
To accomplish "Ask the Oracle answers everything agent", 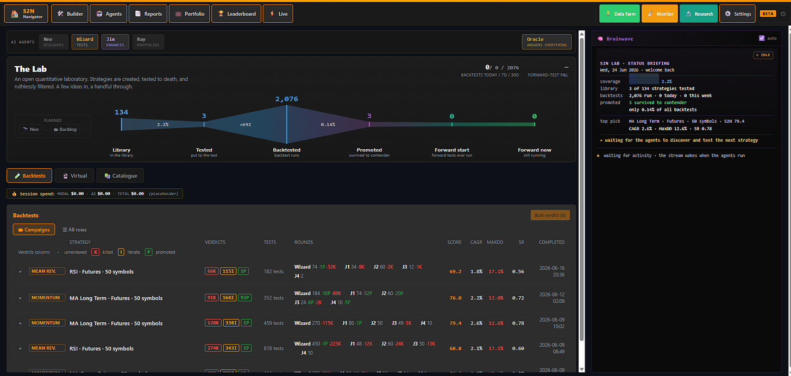I will click(x=547, y=42).
